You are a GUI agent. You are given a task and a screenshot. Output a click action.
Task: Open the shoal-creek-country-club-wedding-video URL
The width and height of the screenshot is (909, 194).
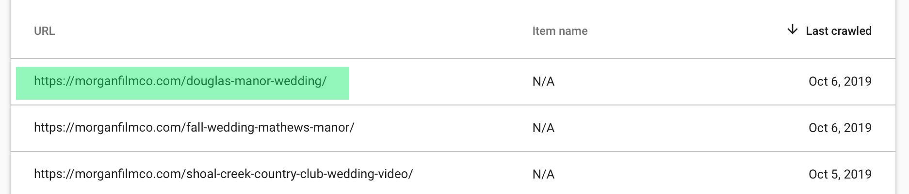[x=223, y=174]
